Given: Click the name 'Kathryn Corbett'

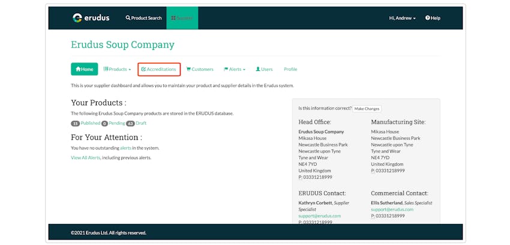Looking at the screenshot, I should [315, 203].
